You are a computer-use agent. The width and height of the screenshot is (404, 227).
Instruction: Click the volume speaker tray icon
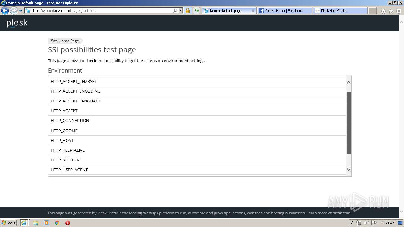click(366, 223)
